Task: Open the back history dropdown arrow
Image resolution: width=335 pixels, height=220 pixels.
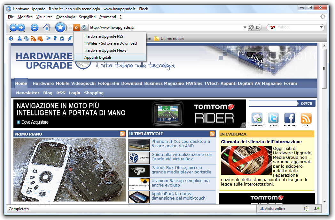Action: click(10, 32)
